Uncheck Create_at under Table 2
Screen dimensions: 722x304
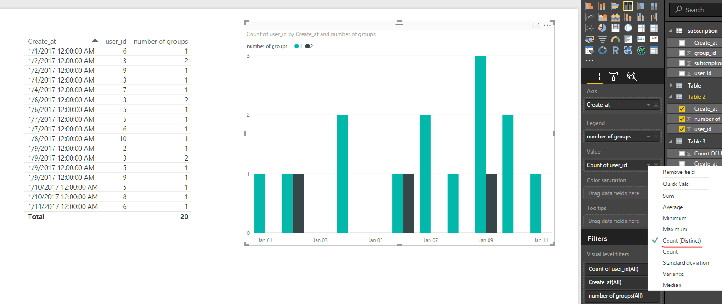(x=682, y=109)
